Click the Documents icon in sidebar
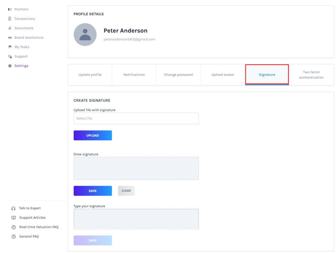The height and width of the screenshot is (253, 336). click(10, 28)
